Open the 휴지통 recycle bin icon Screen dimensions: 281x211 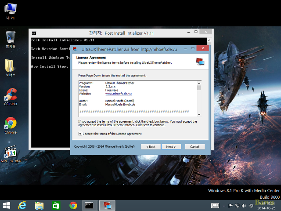(x=11, y=40)
